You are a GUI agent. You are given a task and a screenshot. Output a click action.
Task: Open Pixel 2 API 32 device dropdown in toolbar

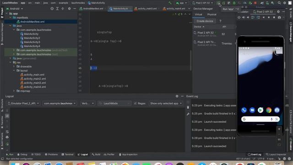(203, 3)
